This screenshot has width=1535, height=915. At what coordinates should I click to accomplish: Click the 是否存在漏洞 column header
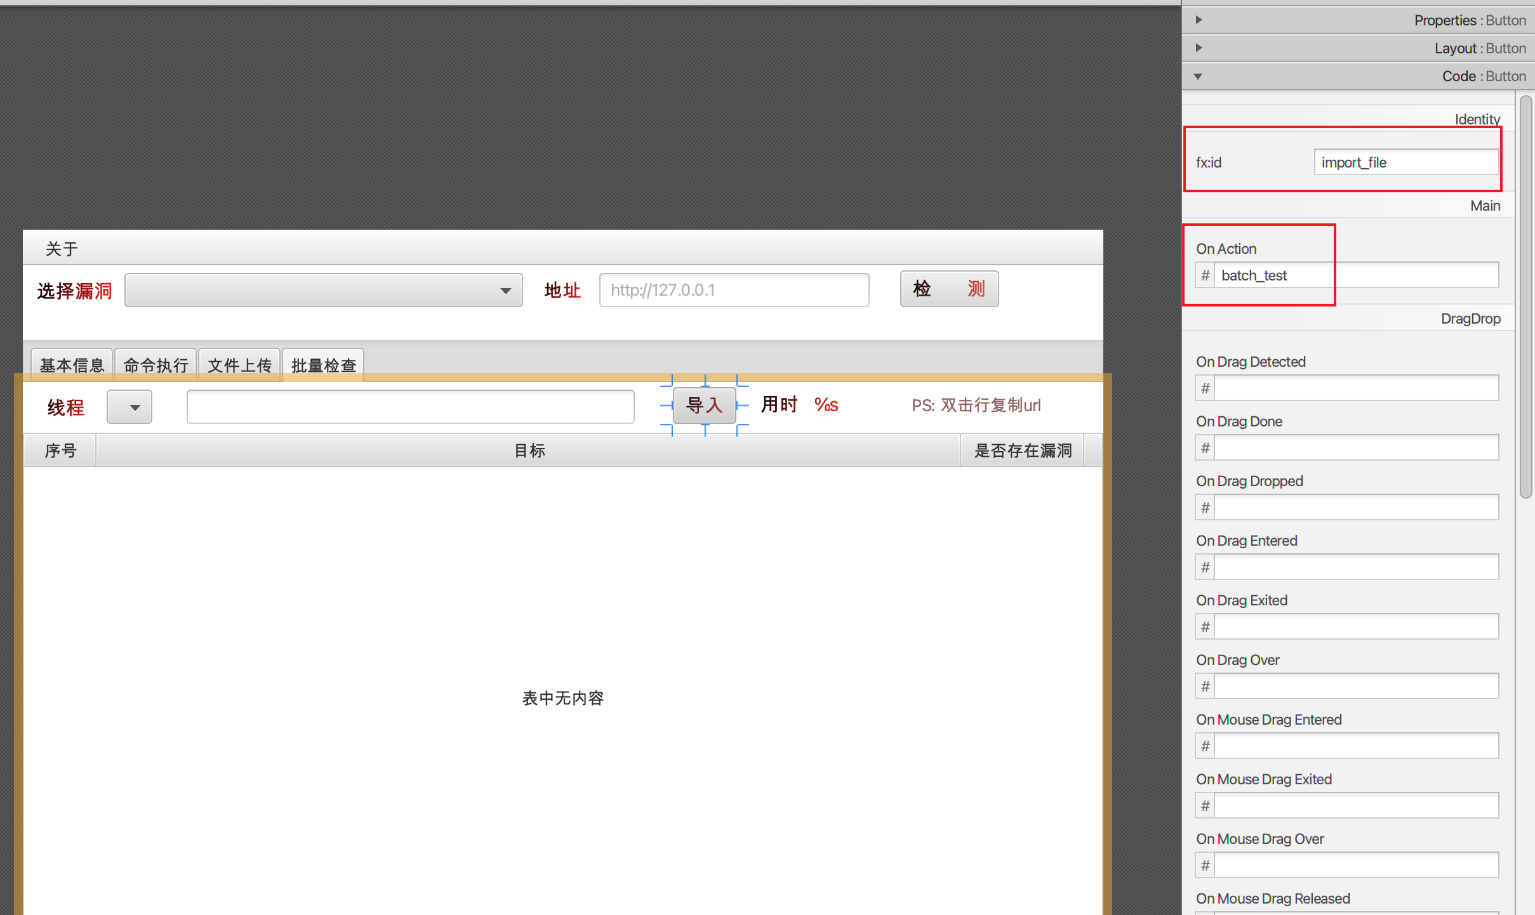(x=1022, y=451)
